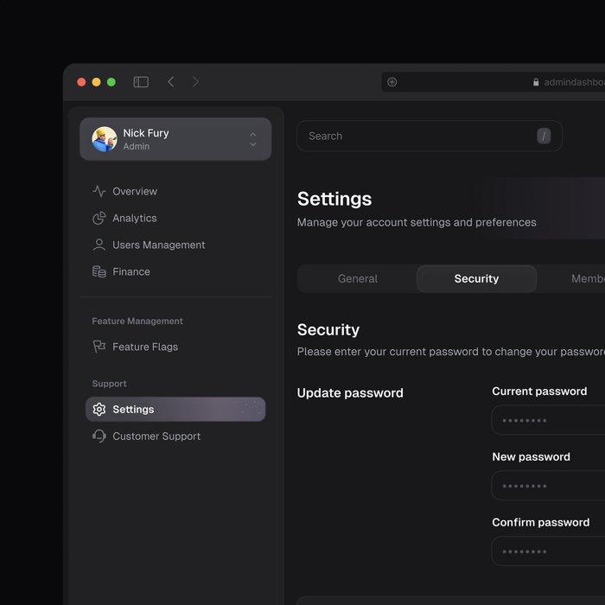605x605 pixels.
Task: Select the Security tab
Action: point(476,279)
